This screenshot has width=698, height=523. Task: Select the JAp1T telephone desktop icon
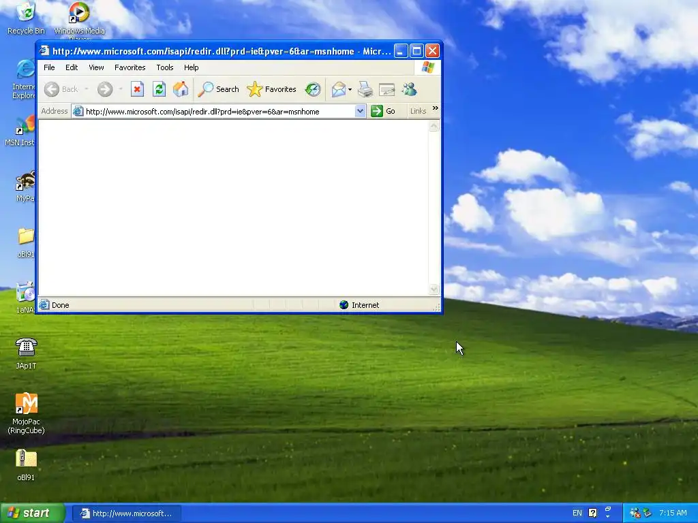26,353
